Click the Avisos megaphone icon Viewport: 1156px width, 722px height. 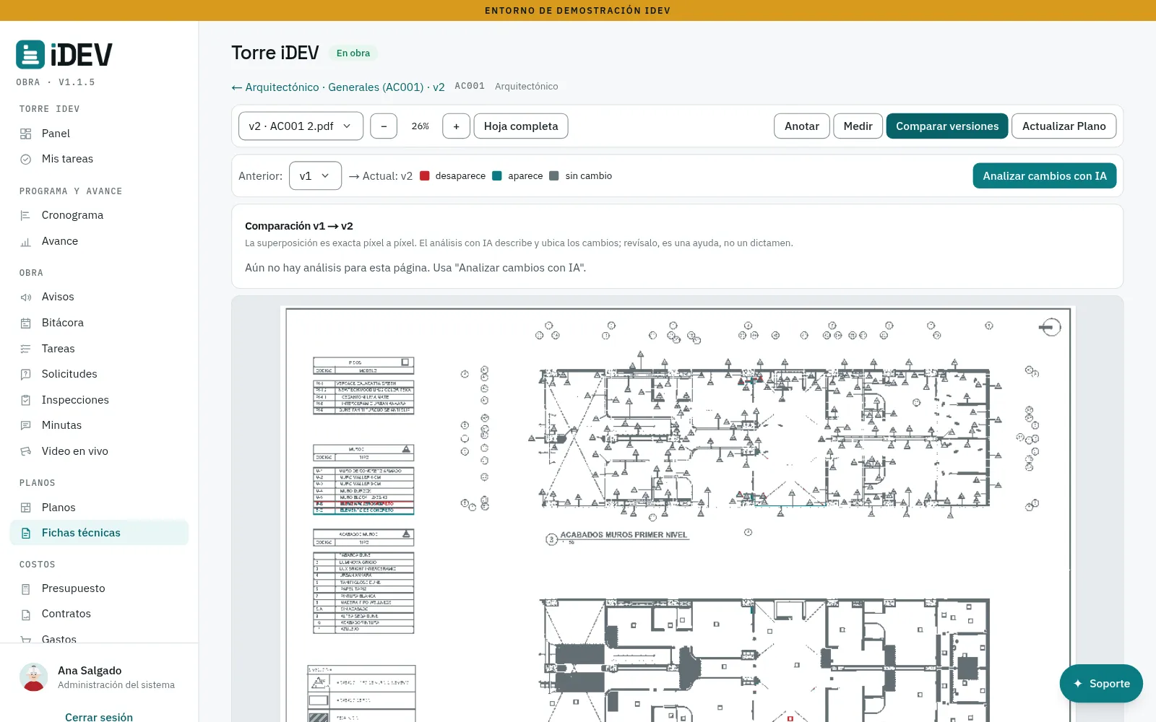[x=26, y=297]
